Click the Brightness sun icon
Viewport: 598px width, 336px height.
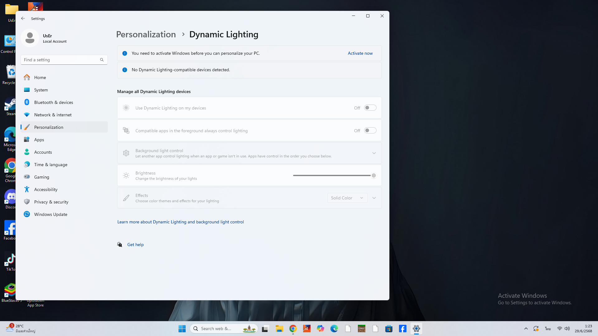tap(126, 175)
